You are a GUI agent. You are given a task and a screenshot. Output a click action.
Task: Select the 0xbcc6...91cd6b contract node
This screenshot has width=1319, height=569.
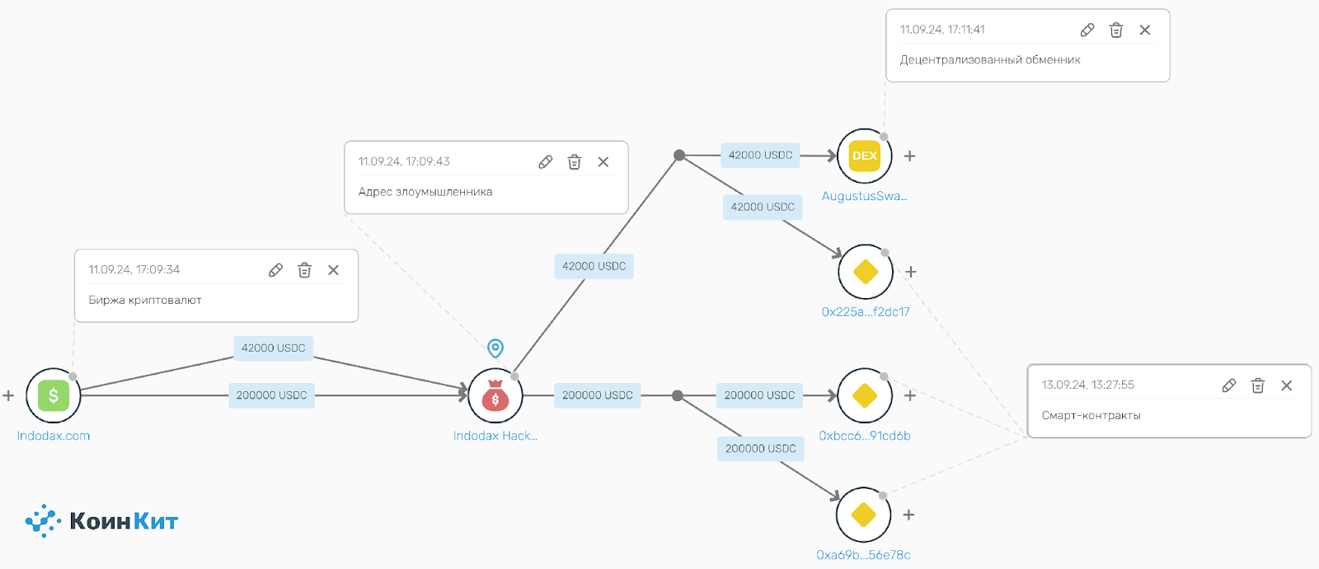click(x=865, y=395)
